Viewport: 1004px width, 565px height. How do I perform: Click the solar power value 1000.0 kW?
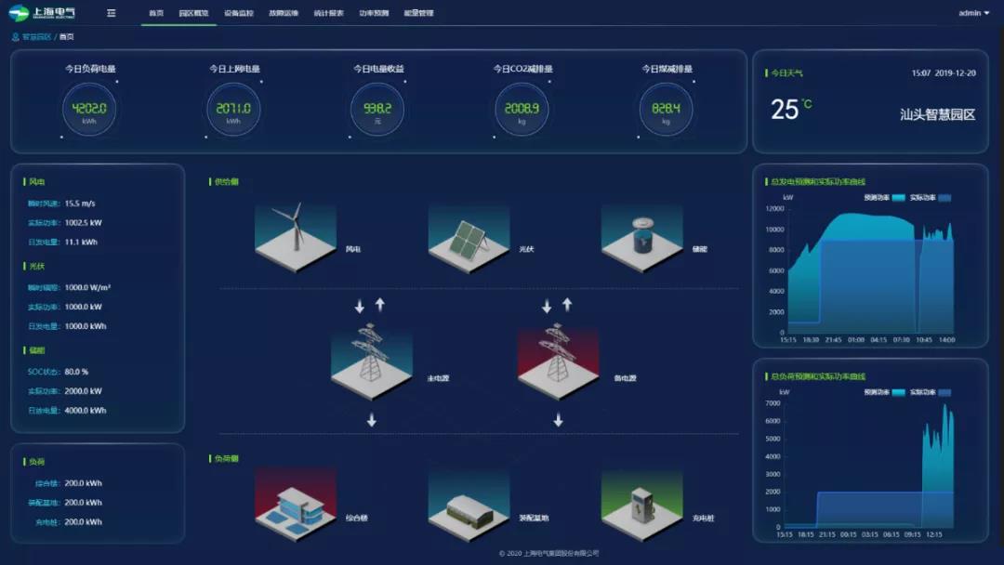point(84,307)
